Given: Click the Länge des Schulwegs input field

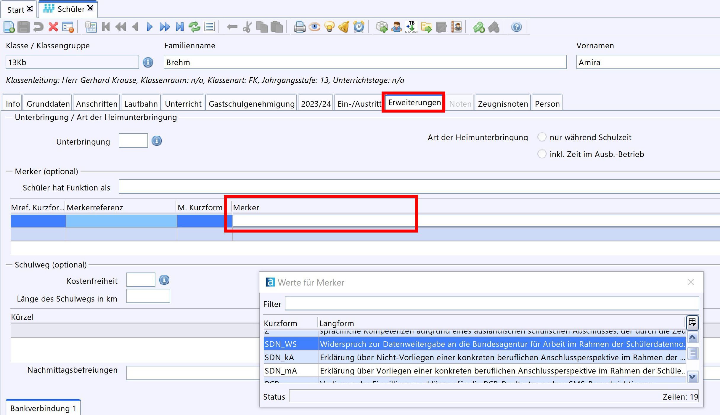Looking at the screenshot, I should [x=148, y=296].
